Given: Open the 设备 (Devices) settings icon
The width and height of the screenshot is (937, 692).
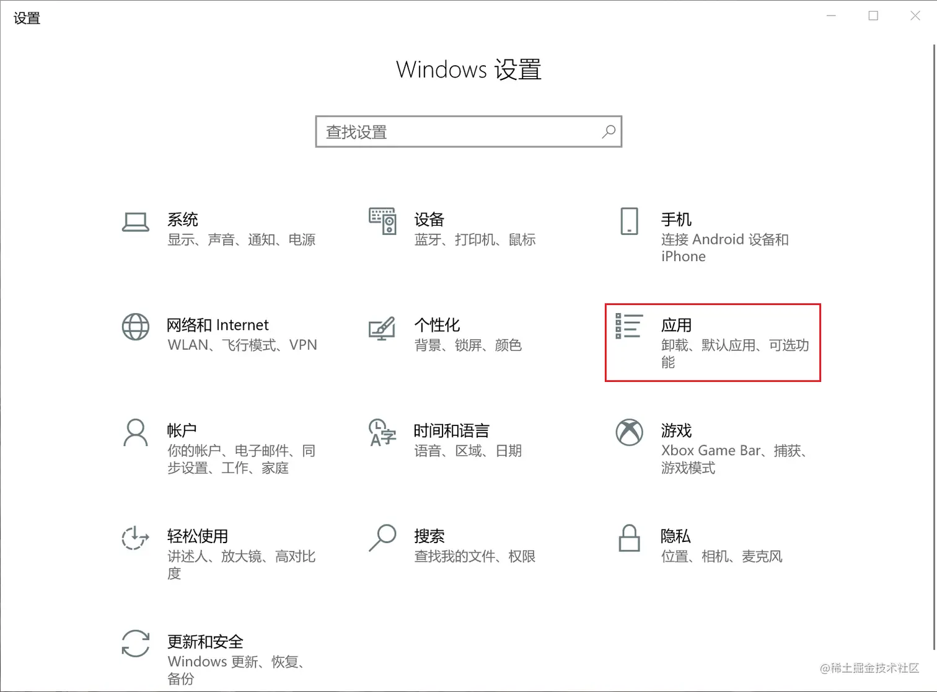Looking at the screenshot, I should pos(382,221).
